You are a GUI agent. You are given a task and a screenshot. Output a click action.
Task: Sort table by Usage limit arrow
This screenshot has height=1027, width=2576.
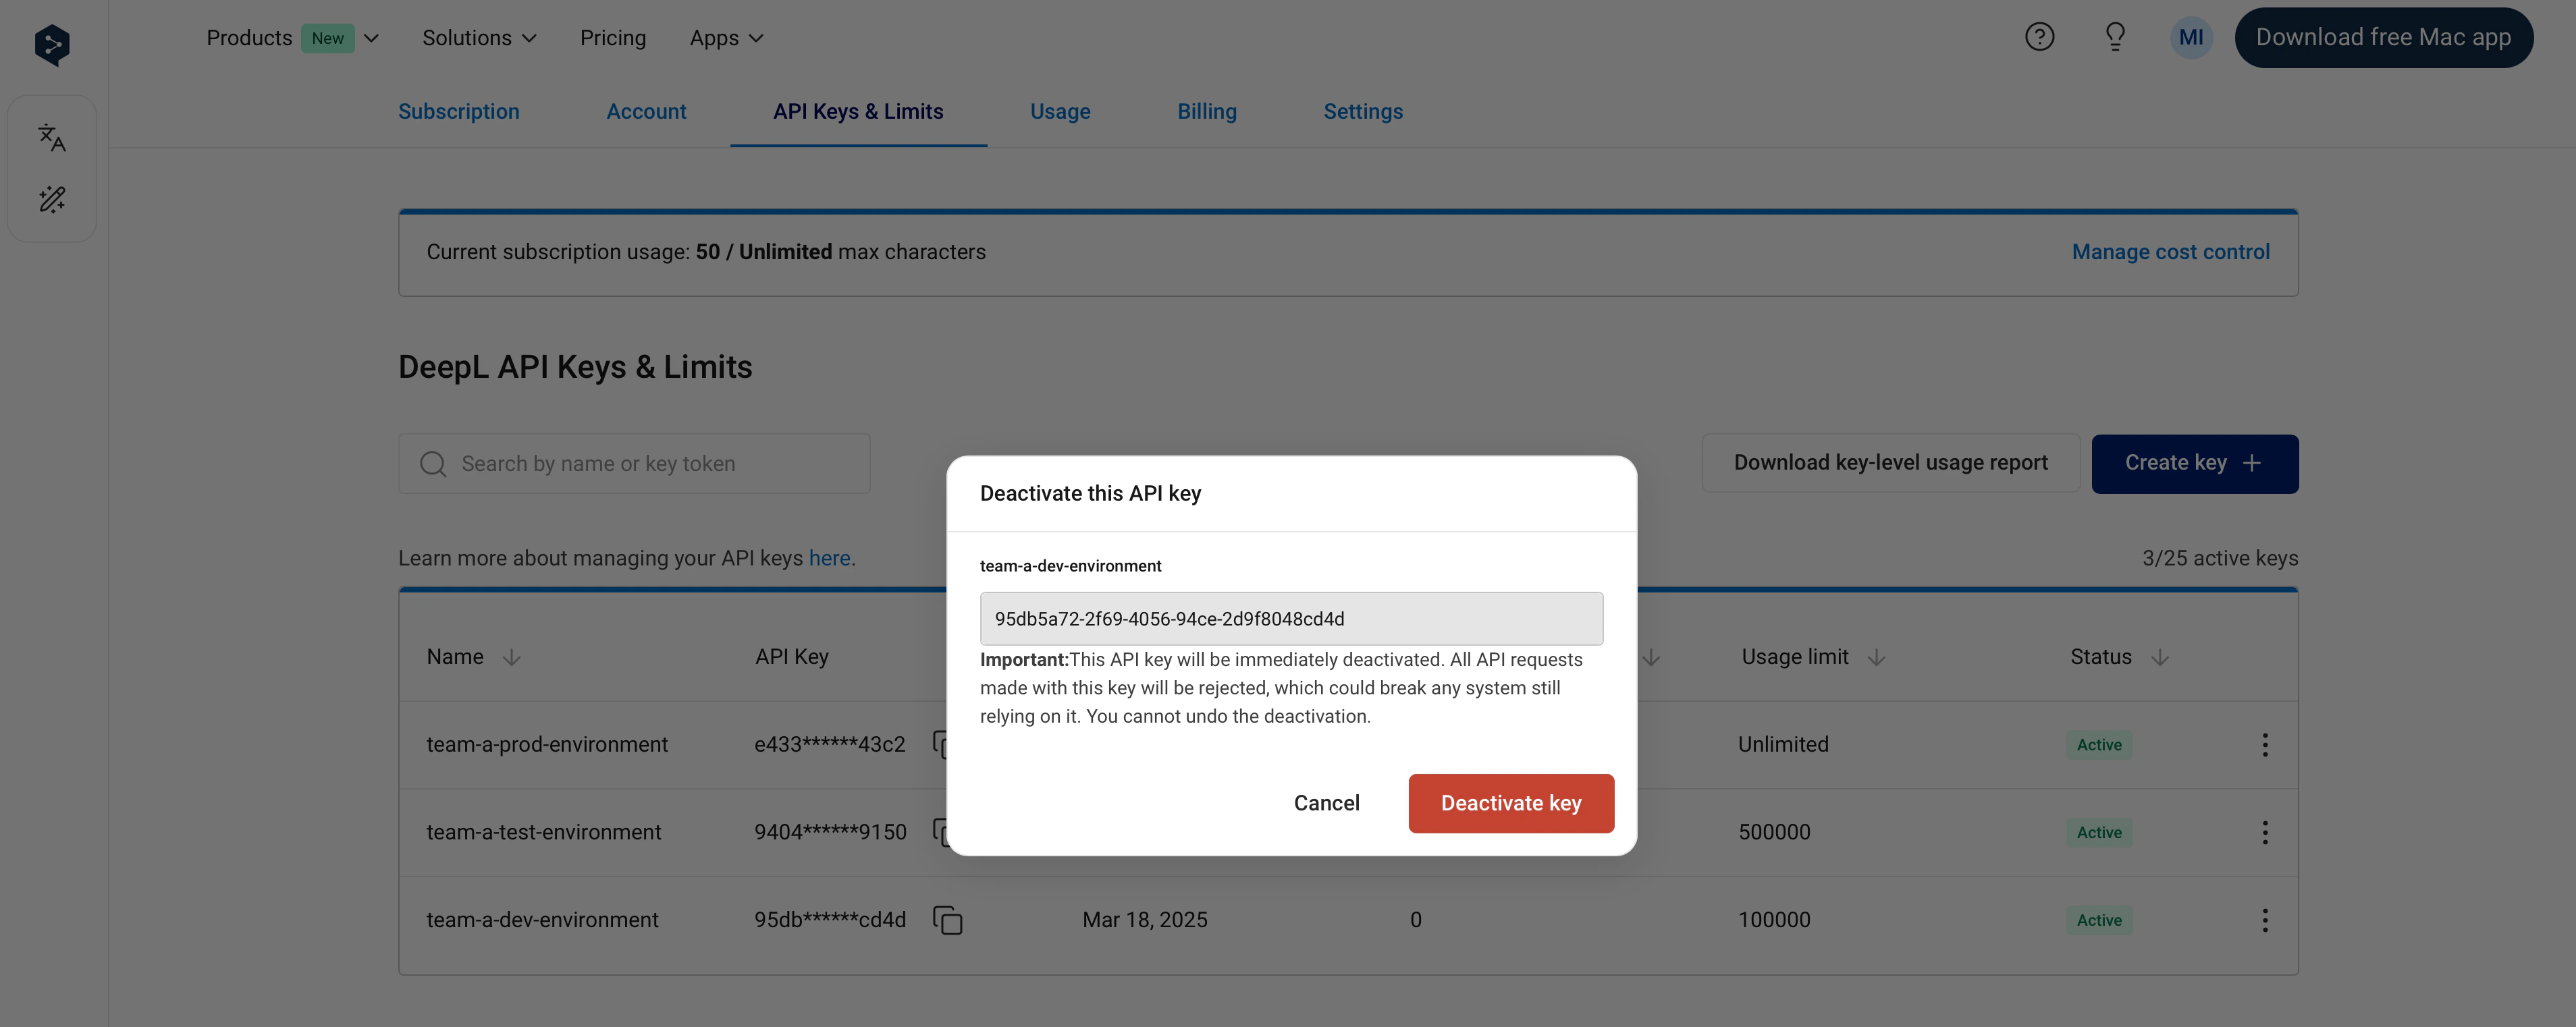[1876, 657]
